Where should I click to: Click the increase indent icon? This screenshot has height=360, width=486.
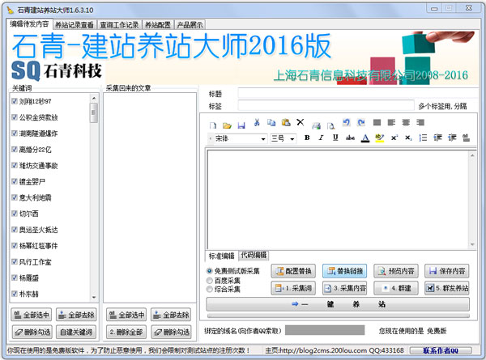click(x=452, y=138)
